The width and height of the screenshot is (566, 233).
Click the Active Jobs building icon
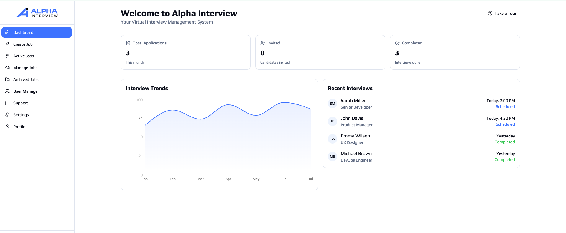click(8, 56)
